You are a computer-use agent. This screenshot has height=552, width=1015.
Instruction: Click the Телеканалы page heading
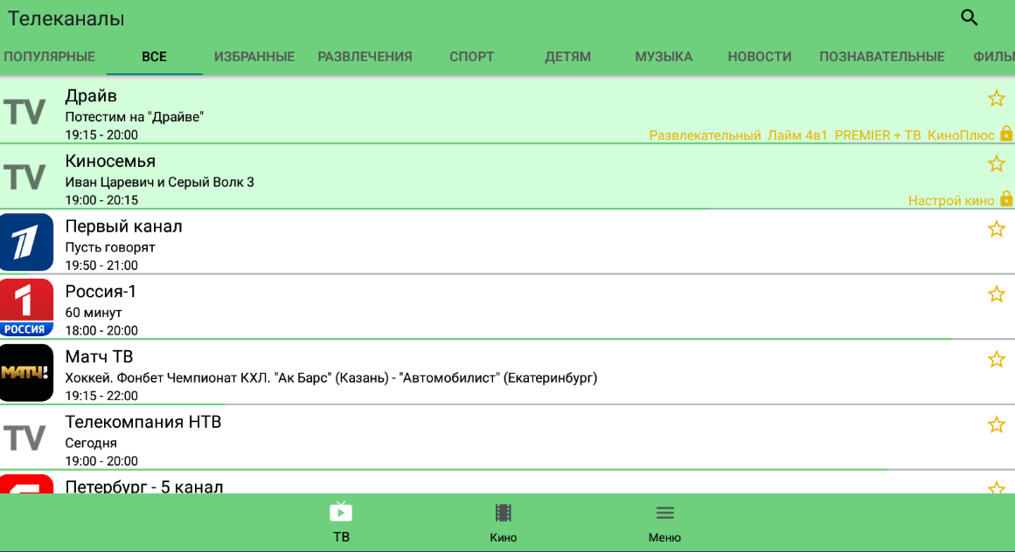(x=66, y=18)
